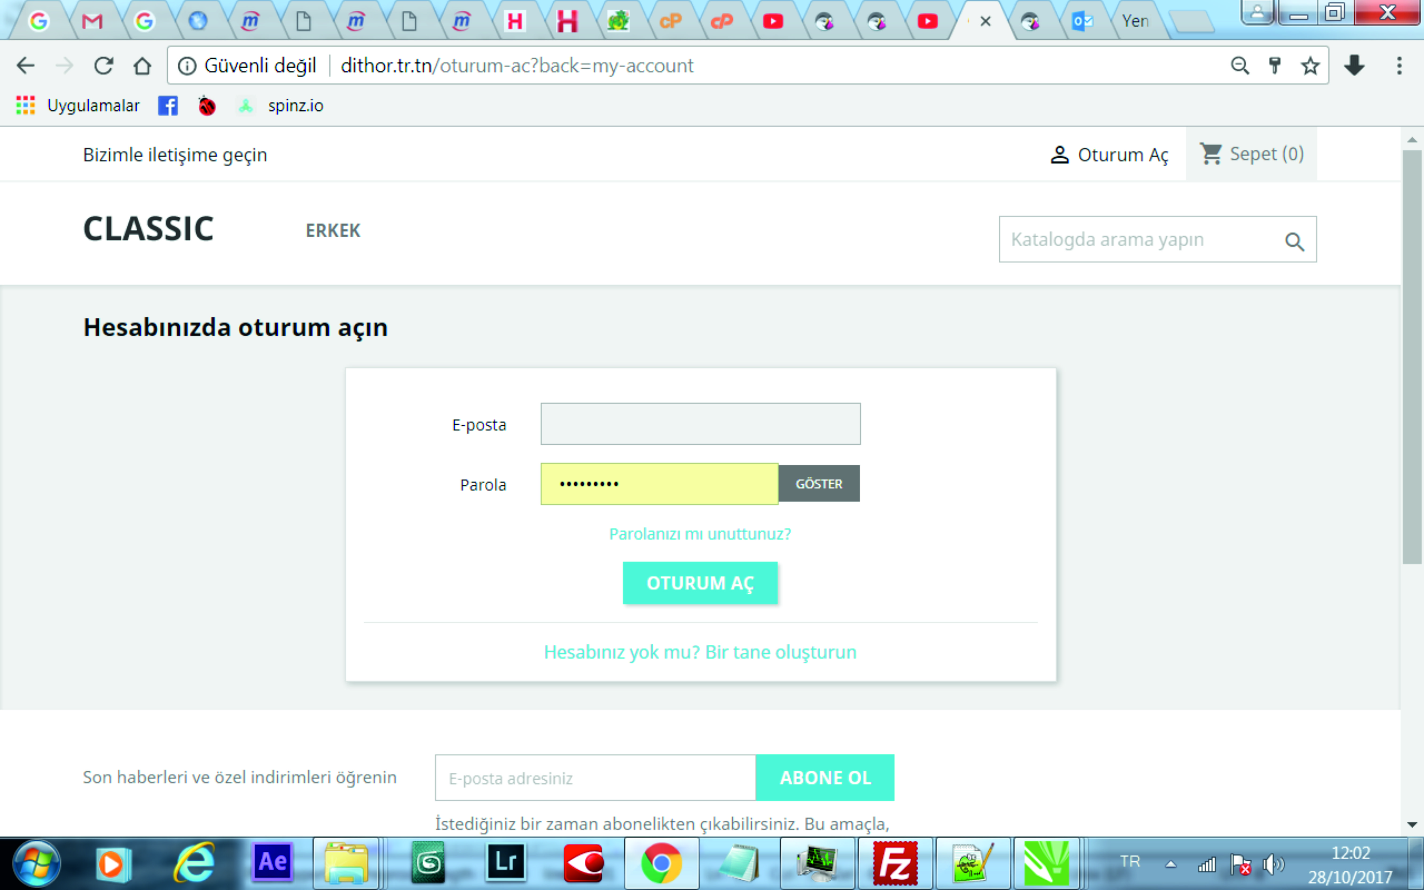Switch to the Gmail tab
This screenshot has width=1424, height=890.
point(92,21)
